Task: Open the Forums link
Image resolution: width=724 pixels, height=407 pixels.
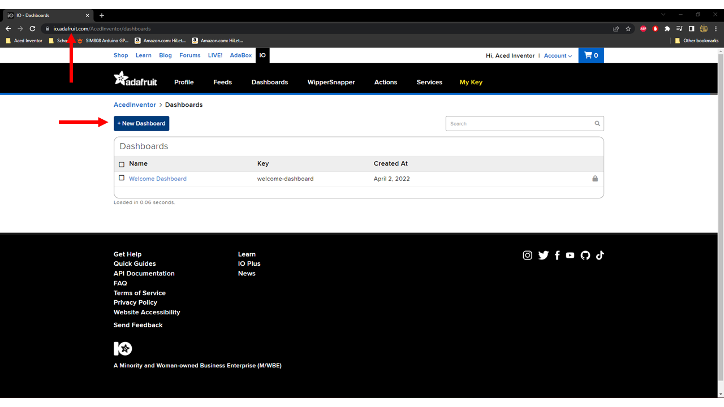Action: click(x=190, y=55)
